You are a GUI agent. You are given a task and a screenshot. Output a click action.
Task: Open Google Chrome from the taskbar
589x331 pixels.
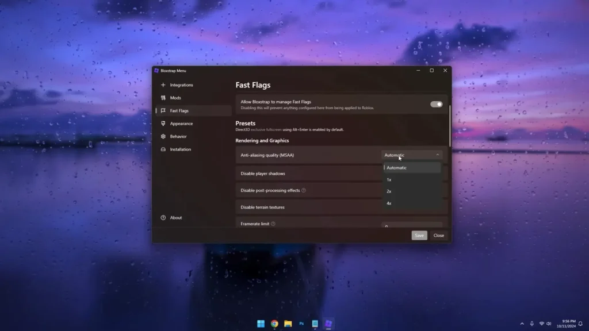point(274,324)
